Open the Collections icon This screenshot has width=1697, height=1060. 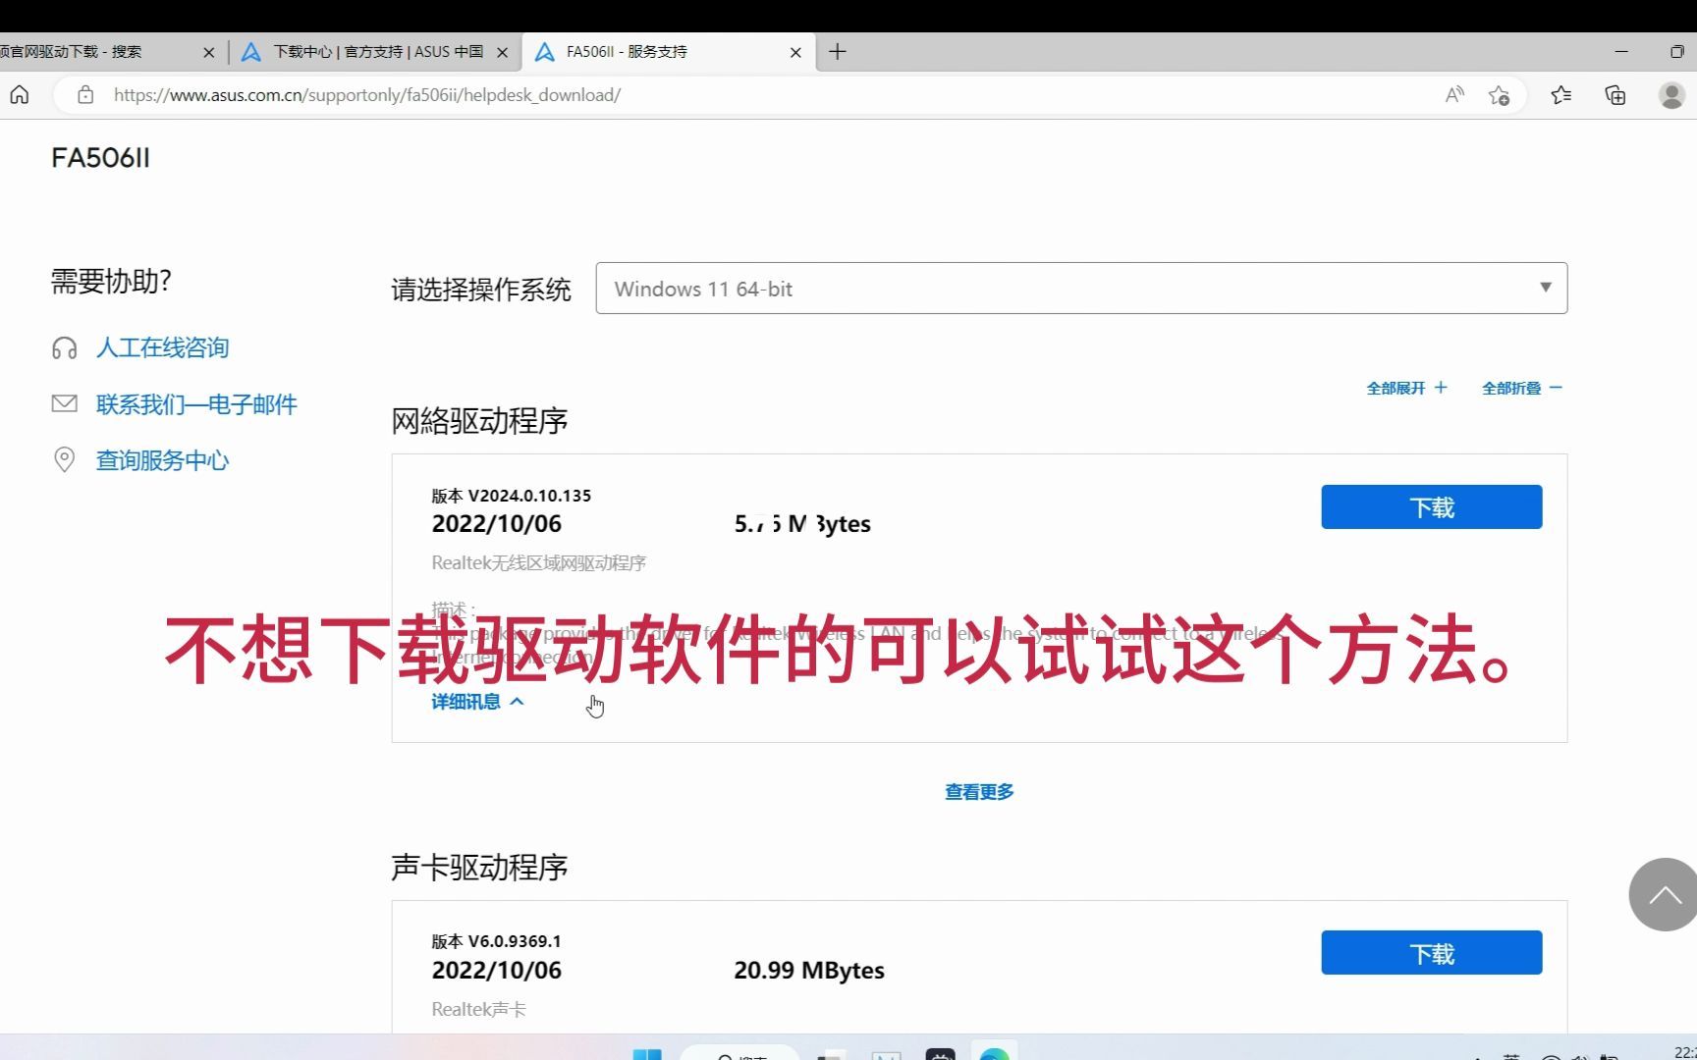1615,95
